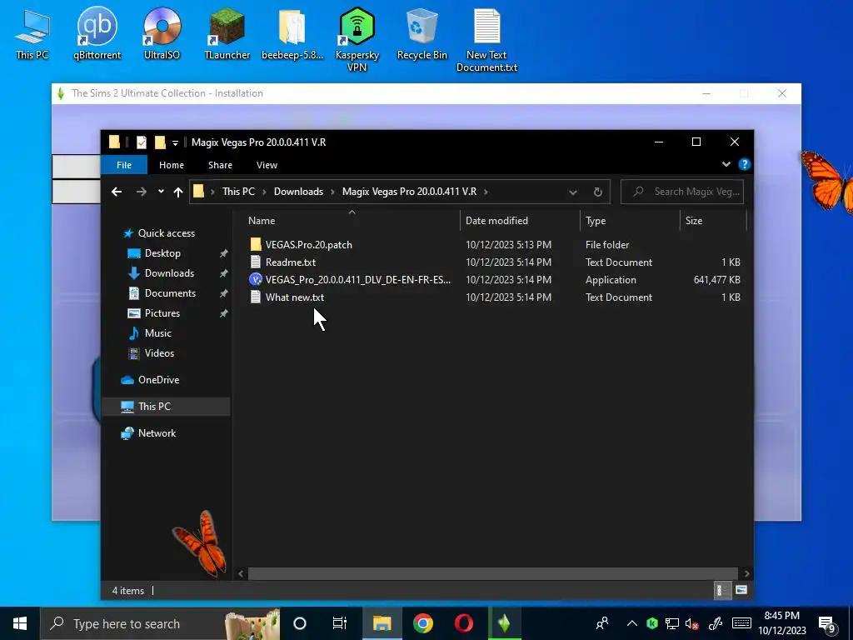Open the View ribbon tab

[267, 165]
